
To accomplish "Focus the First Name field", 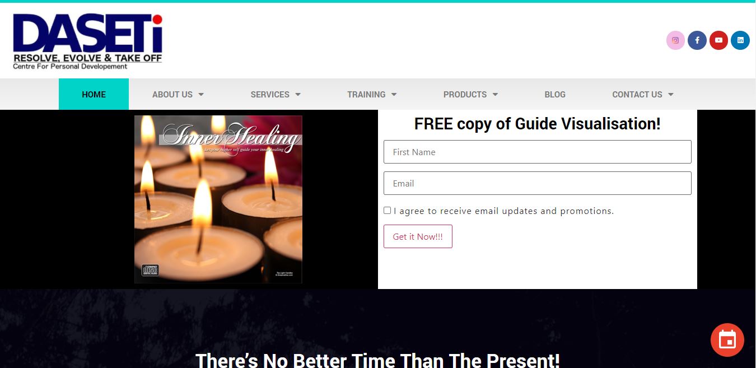I will pyautogui.click(x=538, y=152).
